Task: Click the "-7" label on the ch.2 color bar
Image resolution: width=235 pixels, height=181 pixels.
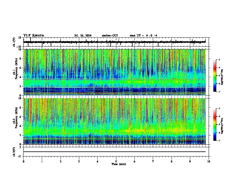Action: pos(219,140)
